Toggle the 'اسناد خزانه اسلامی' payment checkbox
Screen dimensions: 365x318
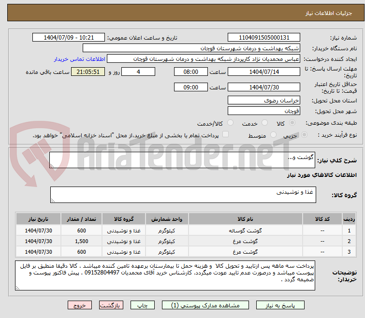click(225, 135)
